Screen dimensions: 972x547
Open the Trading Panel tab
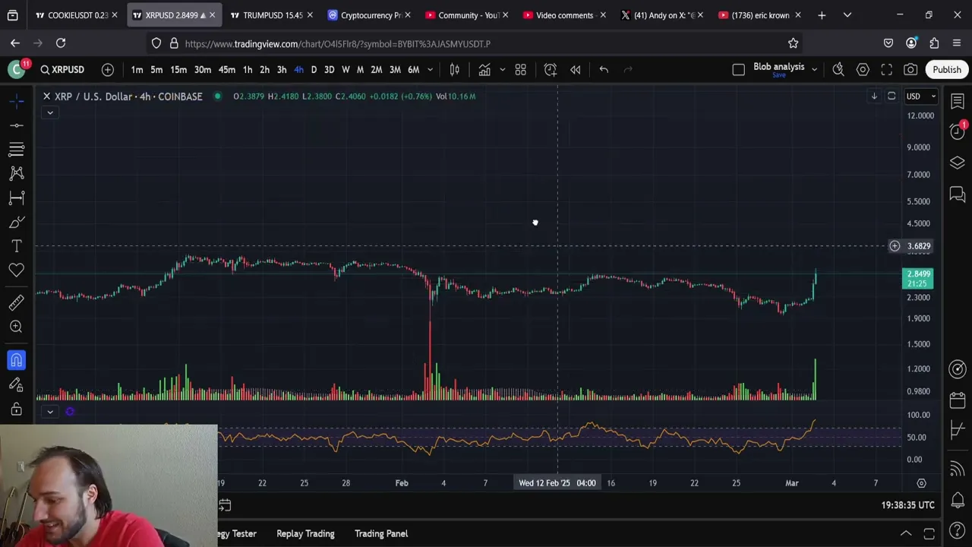coord(381,533)
